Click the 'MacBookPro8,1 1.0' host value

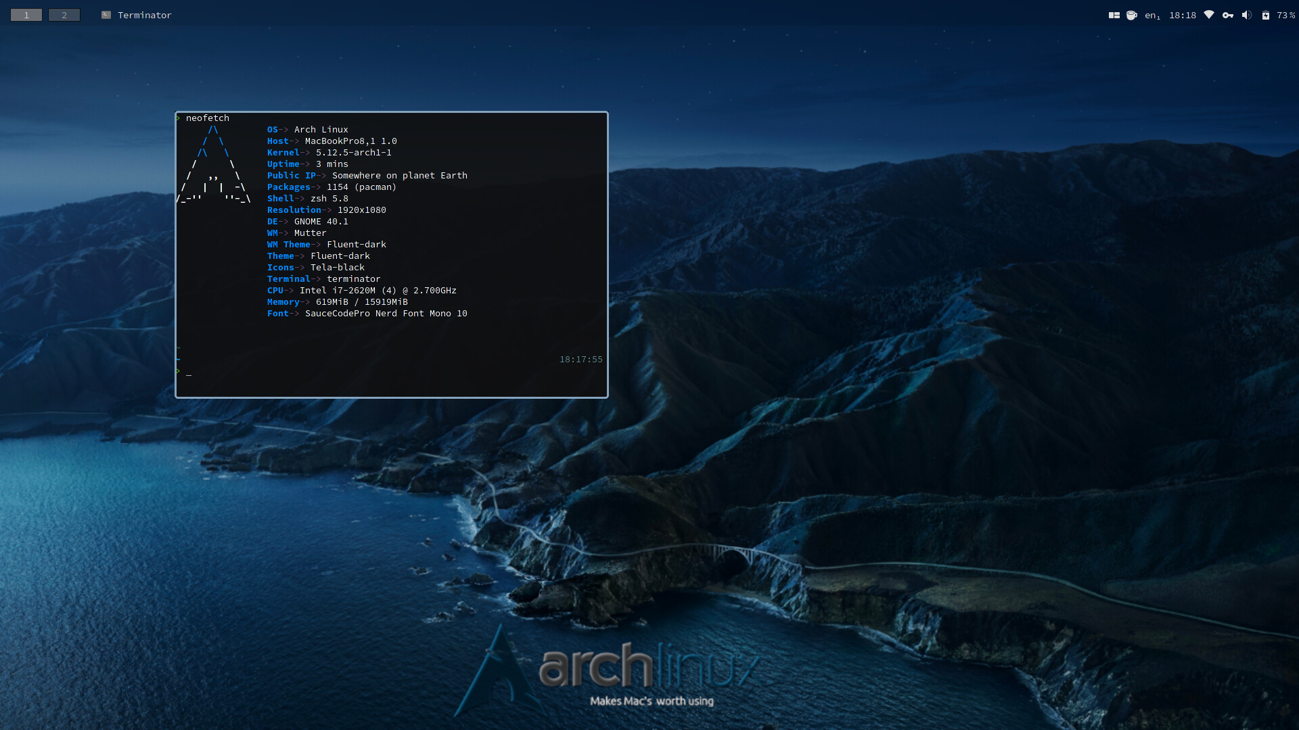point(350,141)
